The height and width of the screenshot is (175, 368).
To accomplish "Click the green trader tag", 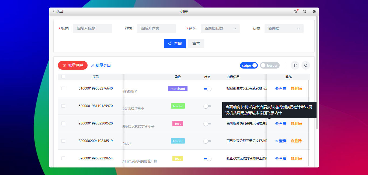I will (178, 106).
